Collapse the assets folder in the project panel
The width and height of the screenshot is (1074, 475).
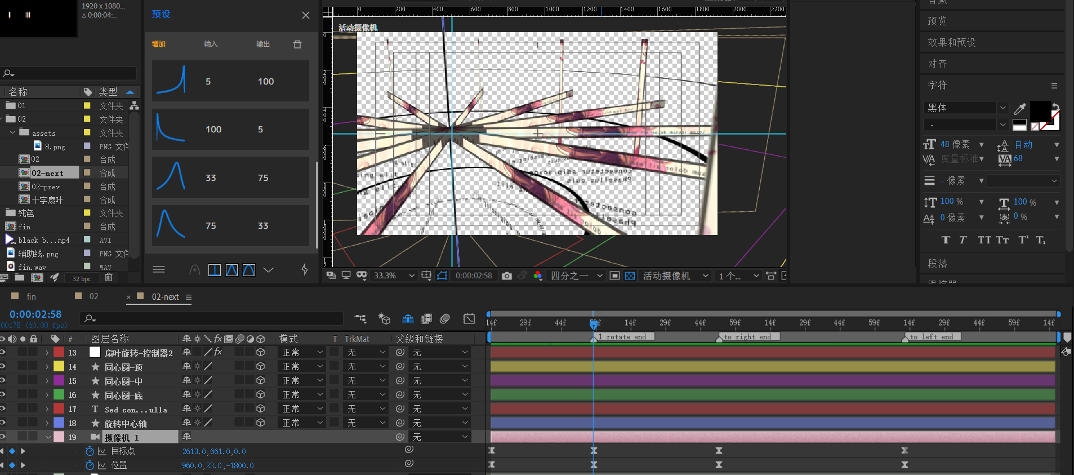12,132
